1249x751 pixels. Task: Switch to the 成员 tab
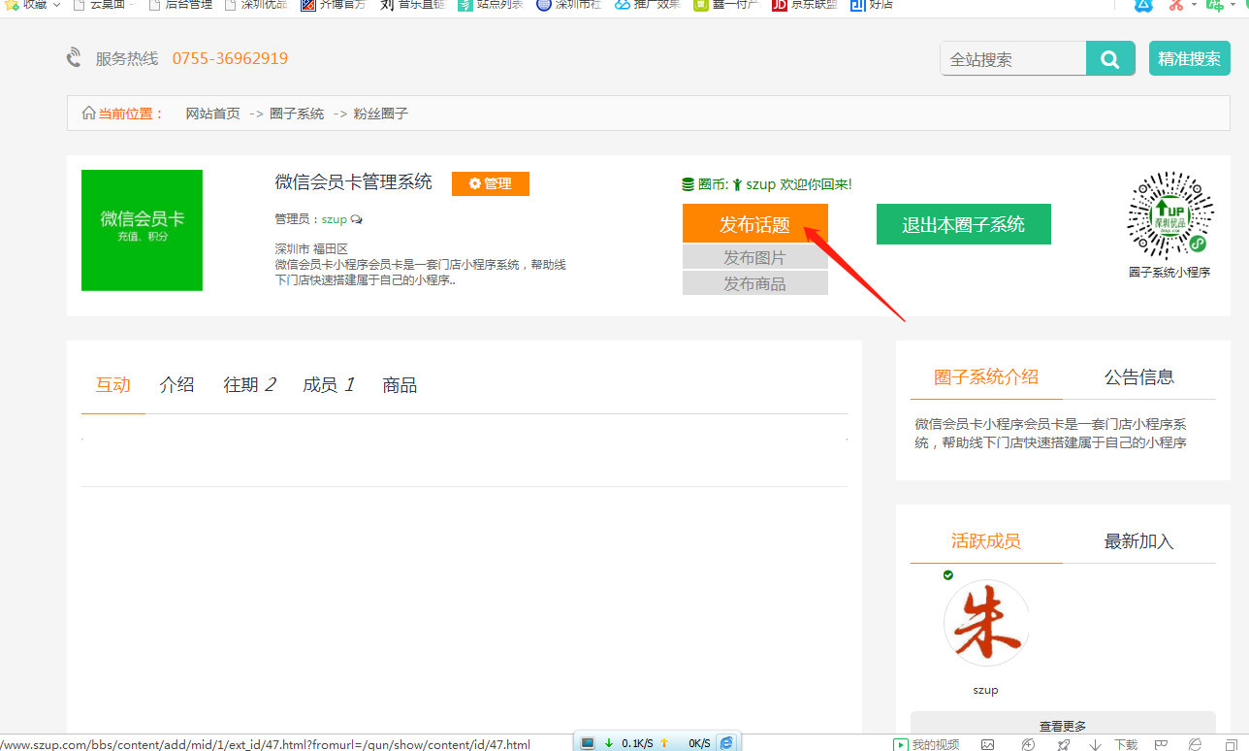(x=328, y=385)
